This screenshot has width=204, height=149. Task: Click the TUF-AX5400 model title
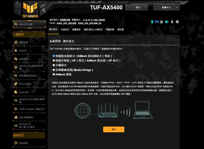(x=106, y=7)
